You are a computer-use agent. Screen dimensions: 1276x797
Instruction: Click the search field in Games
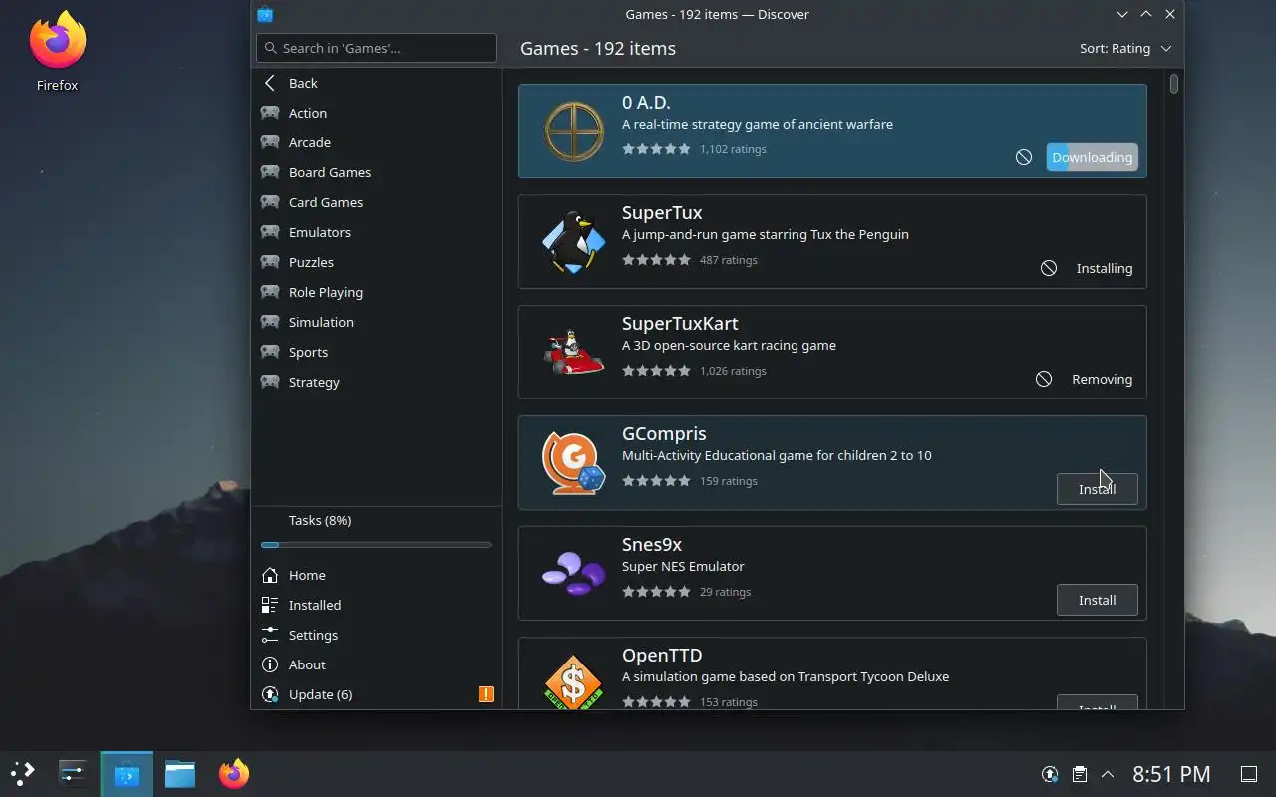point(377,48)
